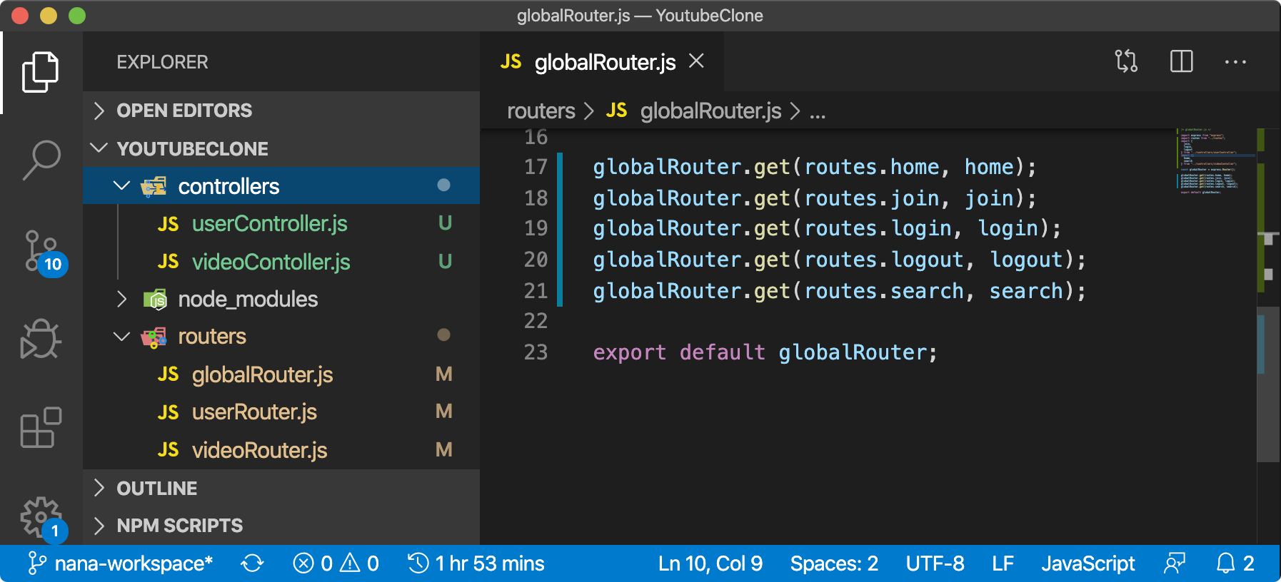Expand the NPM Scripts section
1281x582 pixels.
pyautogui.click(x=281, y=526)
